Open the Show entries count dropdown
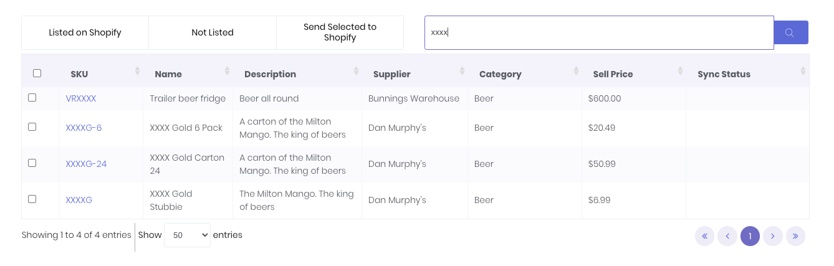834x266 pixels. pyautogui.click(x=187, y=235)
